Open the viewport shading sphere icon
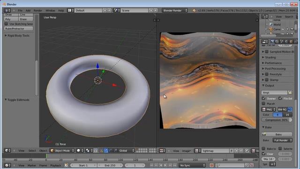 (x=80, y=151)
